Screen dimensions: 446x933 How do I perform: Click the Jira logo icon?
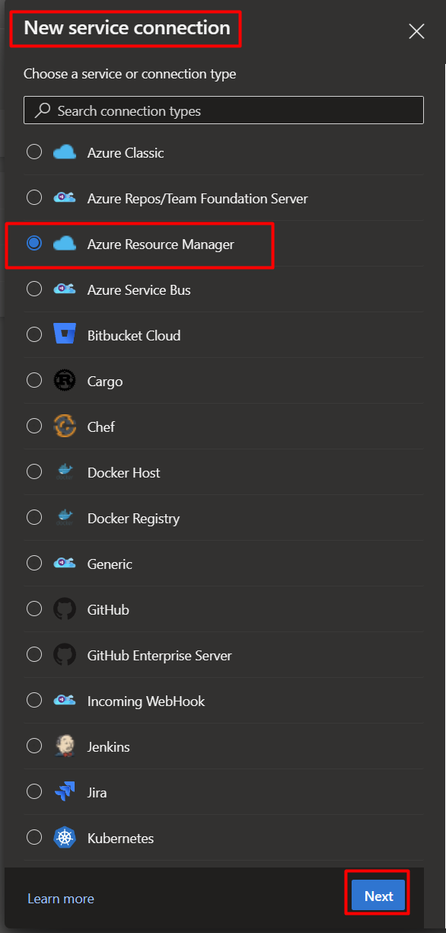click(65, 792)
